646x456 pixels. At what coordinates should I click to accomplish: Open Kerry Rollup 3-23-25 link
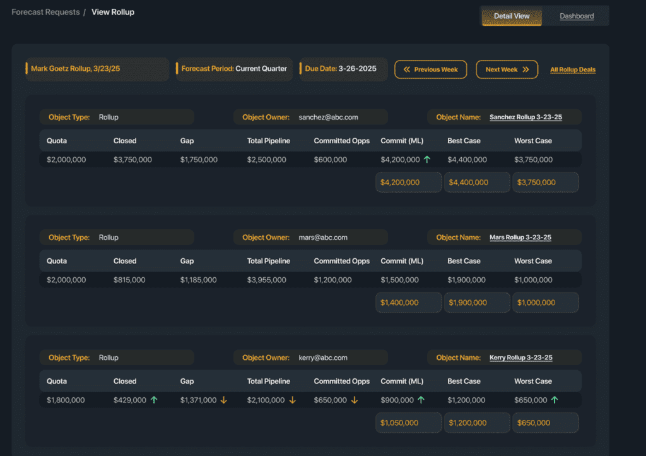pyautogui.click(x=521, y=357)
